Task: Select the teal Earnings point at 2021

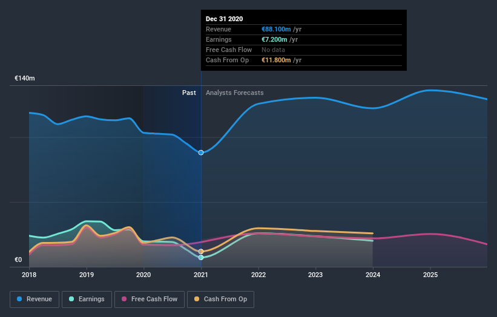Action: (201, 258)
